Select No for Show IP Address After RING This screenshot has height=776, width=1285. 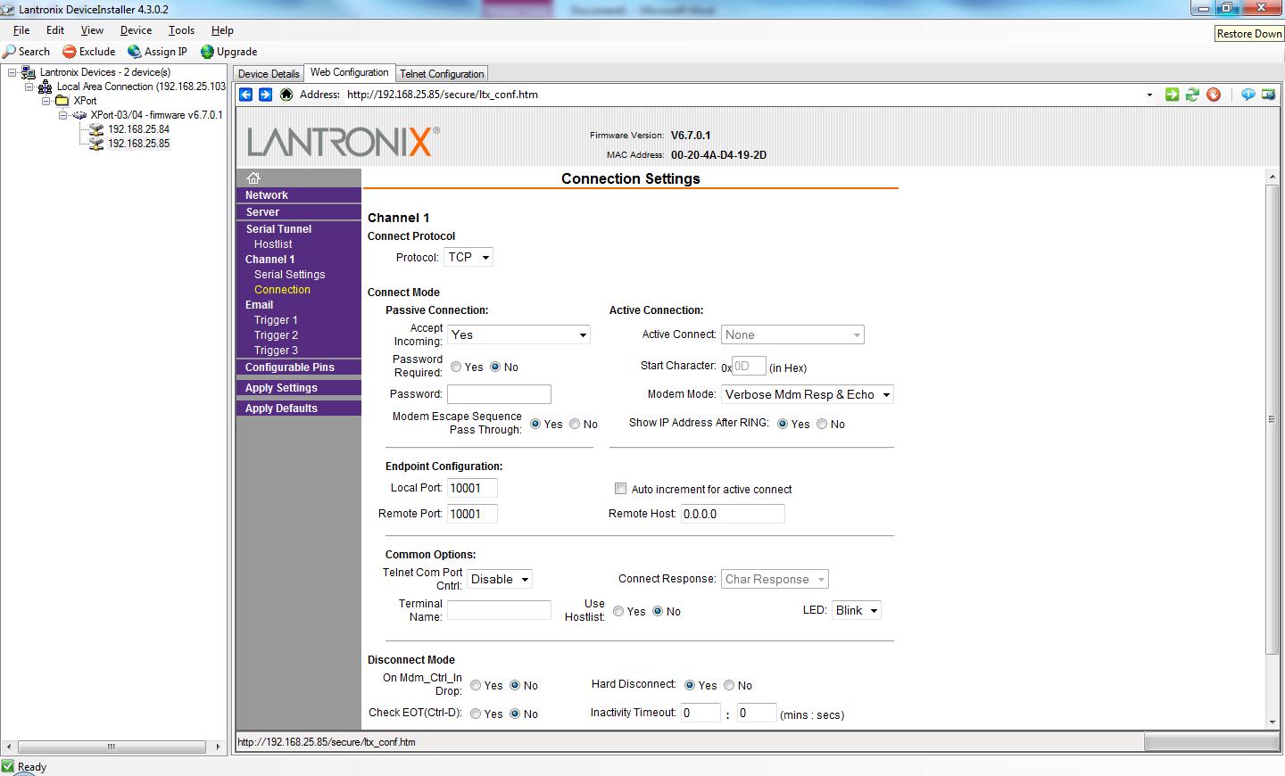(x=822, y=424)
